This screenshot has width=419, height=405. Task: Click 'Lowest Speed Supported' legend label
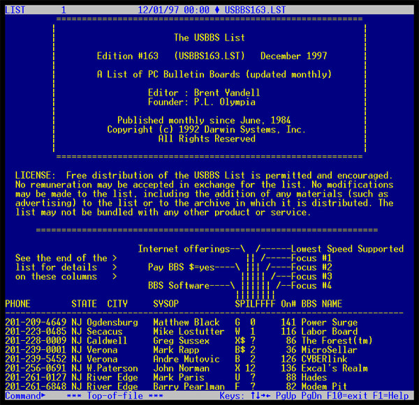click(x=347, y=249)
